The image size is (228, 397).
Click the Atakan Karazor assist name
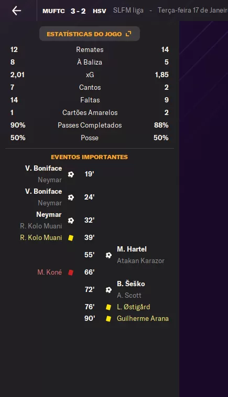[140, 261]
